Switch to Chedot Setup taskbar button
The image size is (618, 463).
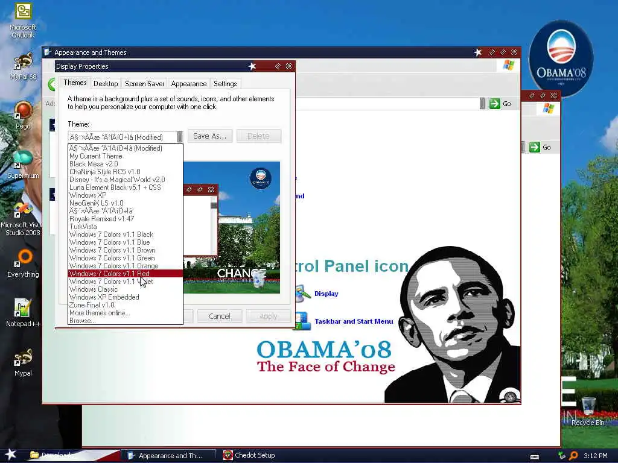point(249,455)
